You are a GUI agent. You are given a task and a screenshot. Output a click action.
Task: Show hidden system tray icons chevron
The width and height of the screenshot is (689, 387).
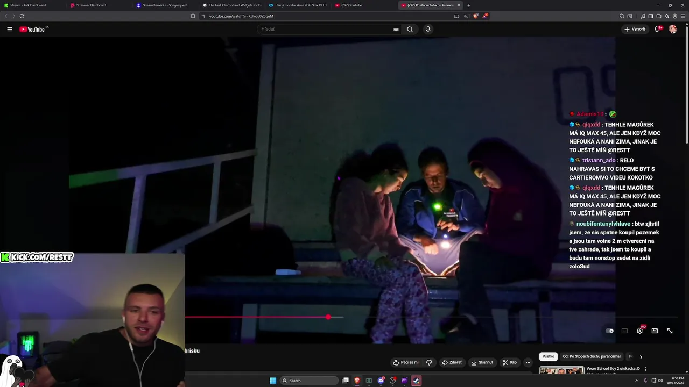(x=637, y=381)
